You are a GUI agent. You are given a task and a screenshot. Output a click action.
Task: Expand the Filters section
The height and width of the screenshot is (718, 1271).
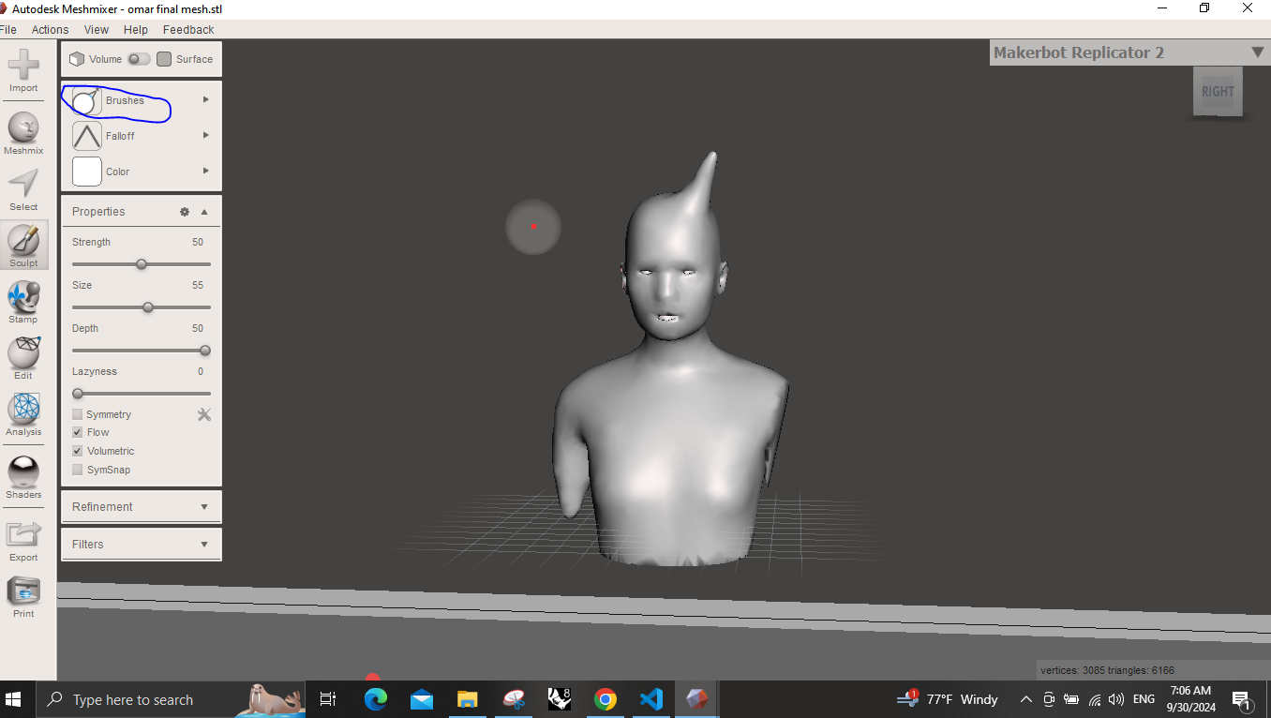[142, 545]
